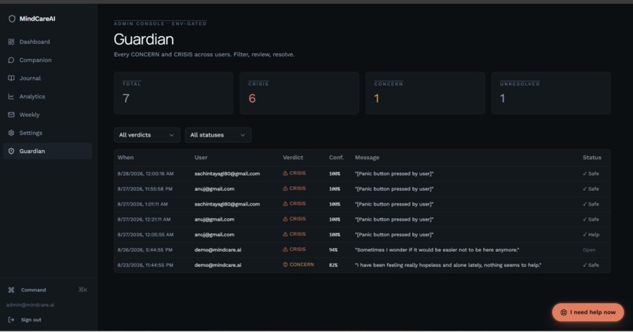Click CRISIS warning icon for 12:05:55 AM row
The height and width of the screenshot is (332, 633).
[285, 234]
